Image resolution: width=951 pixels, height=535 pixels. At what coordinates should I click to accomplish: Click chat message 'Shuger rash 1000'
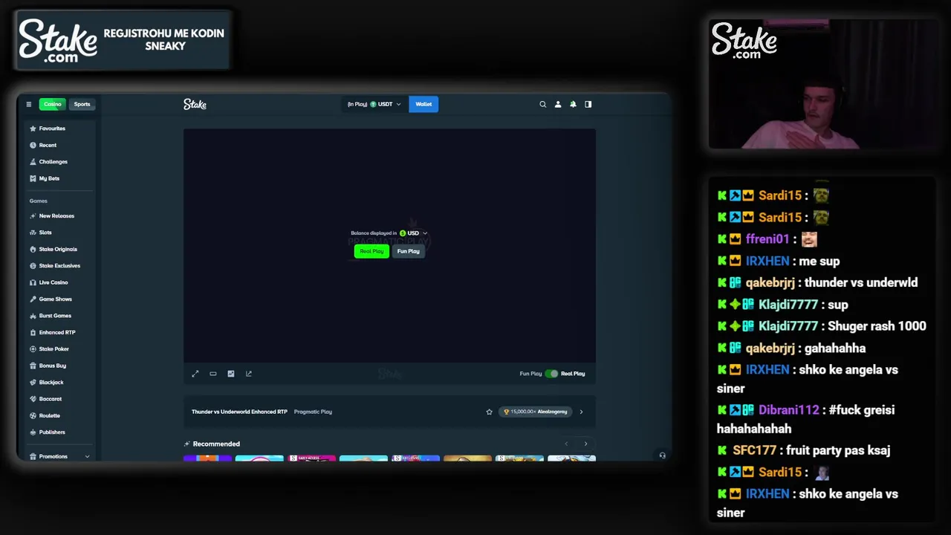pyautogui.click(x=877, y=326)
